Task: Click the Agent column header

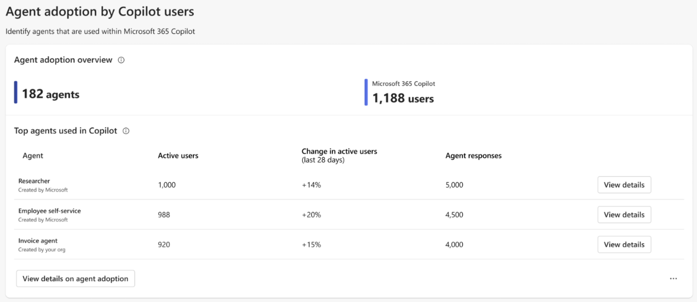Action: (33, 155)
